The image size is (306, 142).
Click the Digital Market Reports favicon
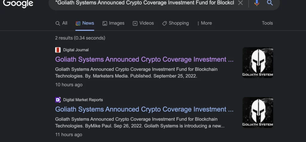[x=58, y=100]
